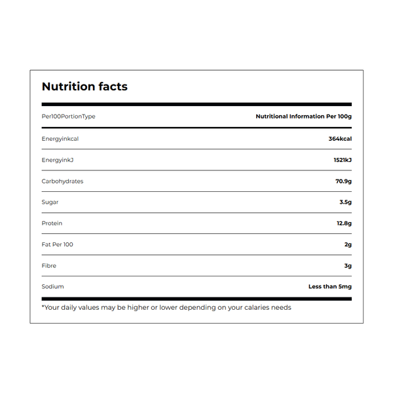This screenshot has width=393, height=393.
Task: Click the 3g fibre value
Action: pyautogui.click(x=348, y=266)
